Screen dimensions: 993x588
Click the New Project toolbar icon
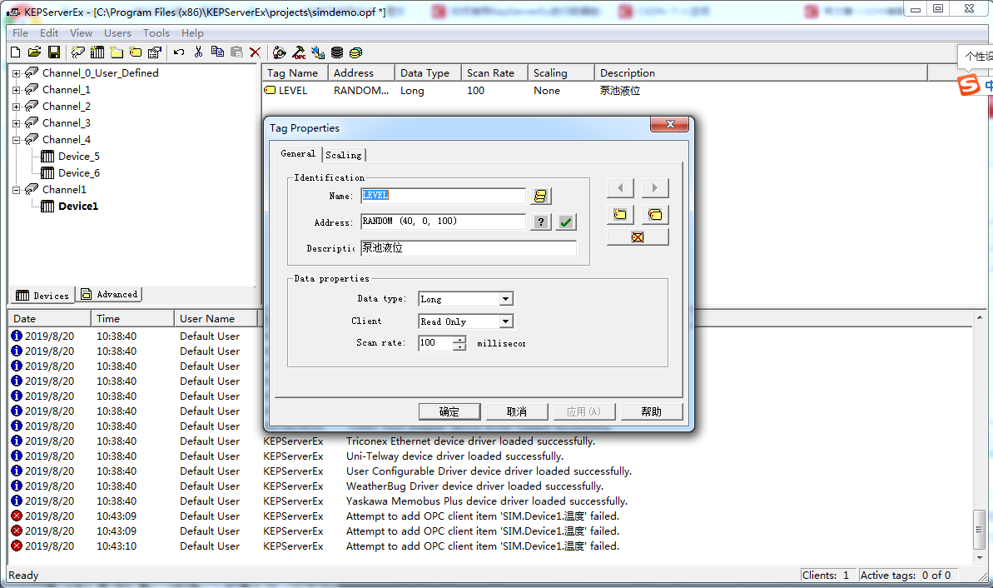[x=16, y=52]
